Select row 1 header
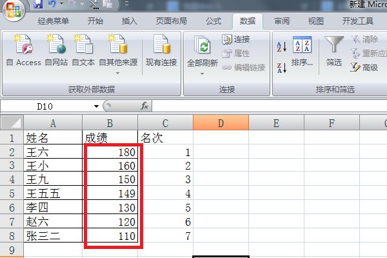The image size is (387, 258). [x=12, y=138]
